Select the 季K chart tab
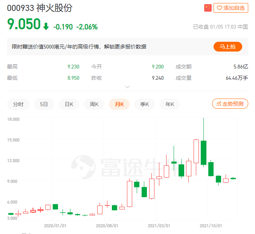The height and width of the screenshot is (234, 255). pos(144,104)
